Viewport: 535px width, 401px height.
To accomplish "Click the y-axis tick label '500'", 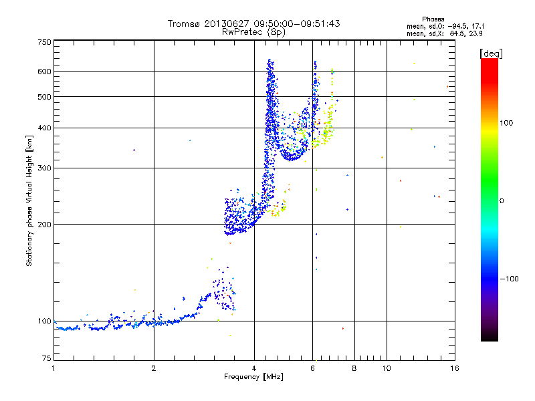I will click(44, 97).
